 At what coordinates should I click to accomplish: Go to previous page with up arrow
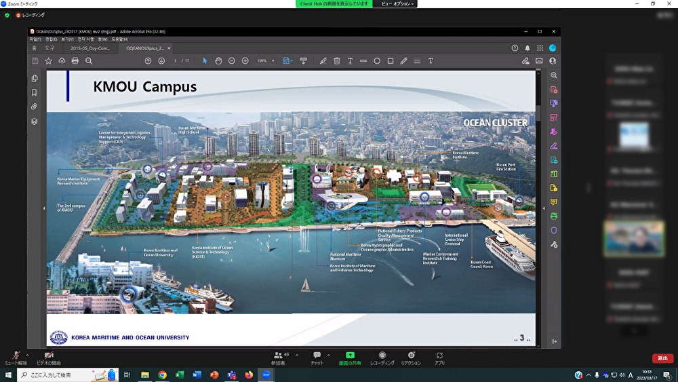148,61
